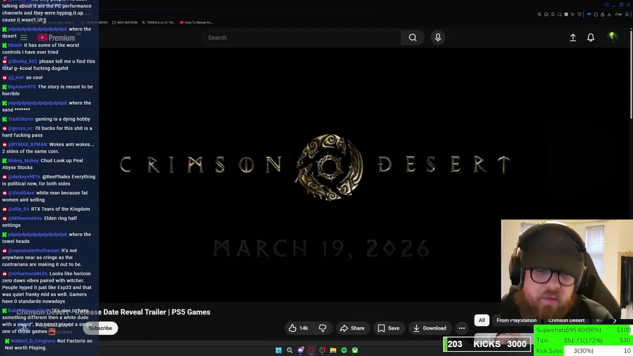Open the browser downloads arrow icon

tap(609, 14)
